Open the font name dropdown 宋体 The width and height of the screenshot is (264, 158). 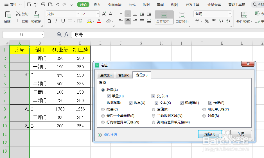coord(78,14)
